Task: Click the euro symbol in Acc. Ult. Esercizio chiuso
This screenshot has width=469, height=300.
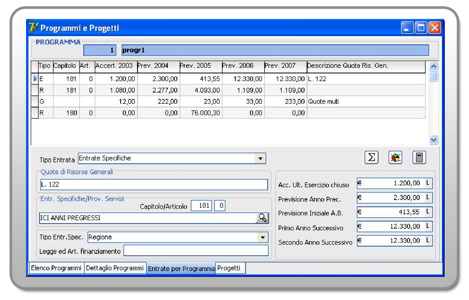Action: (x=359, y=183)
